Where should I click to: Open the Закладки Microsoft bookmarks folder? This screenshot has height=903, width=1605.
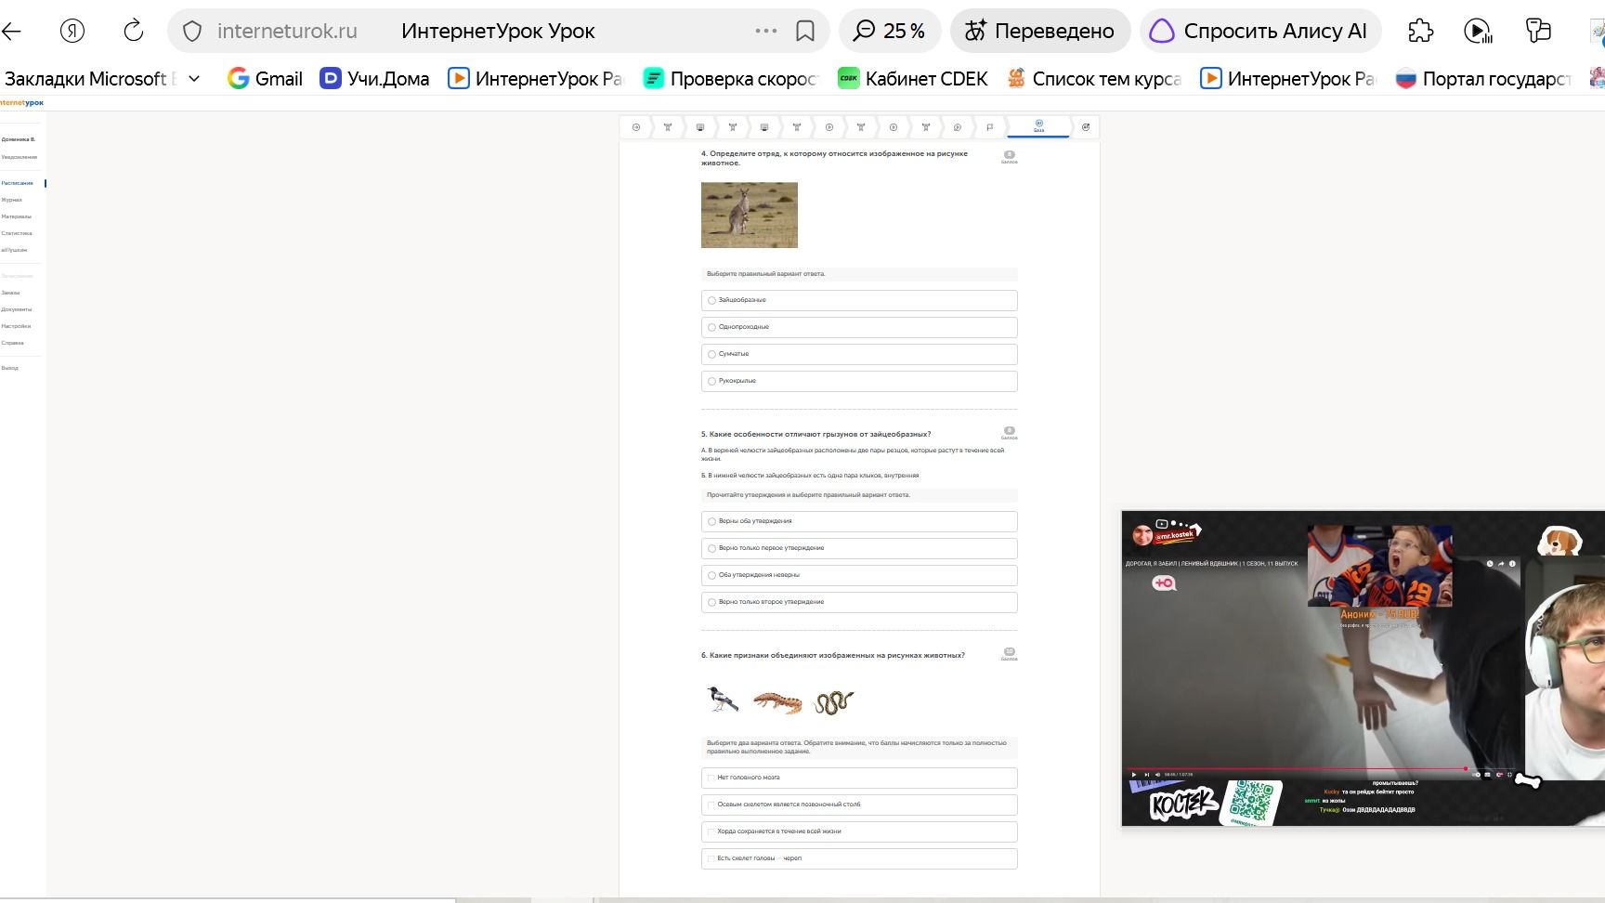tap(90, 79)
